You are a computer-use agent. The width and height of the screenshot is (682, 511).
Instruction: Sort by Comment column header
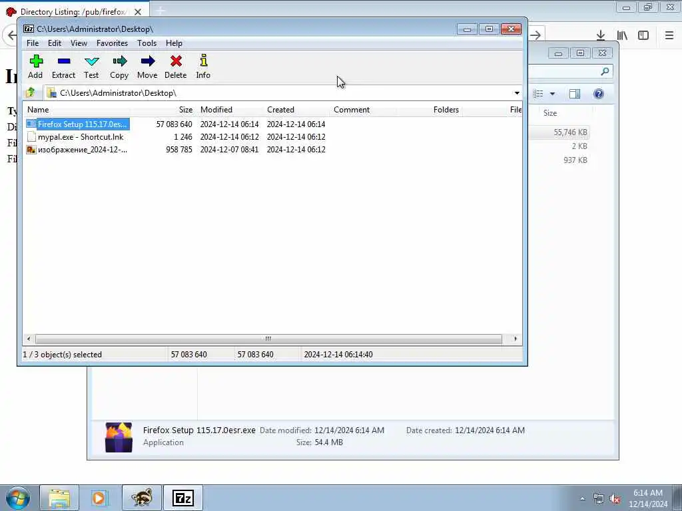point(363,110)
